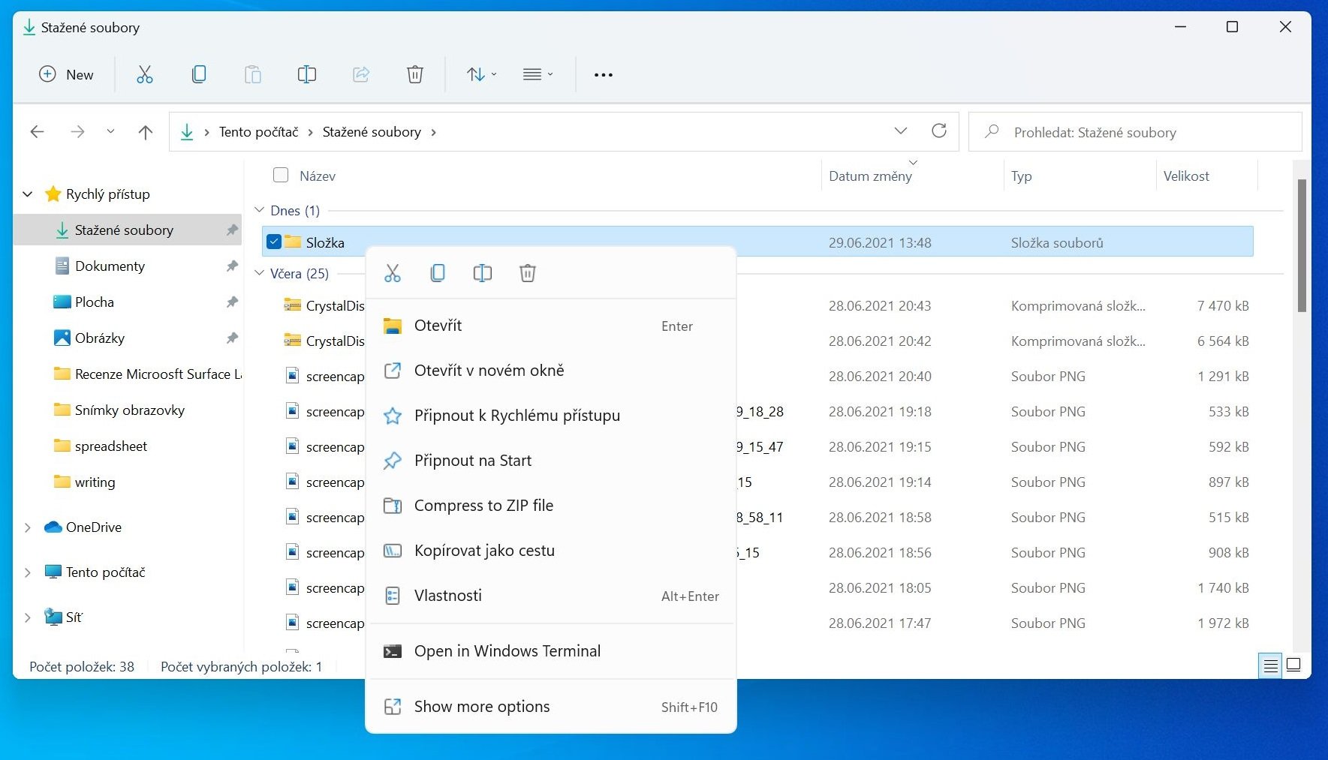Click the Copy icon in the context menu

(438, 273)
